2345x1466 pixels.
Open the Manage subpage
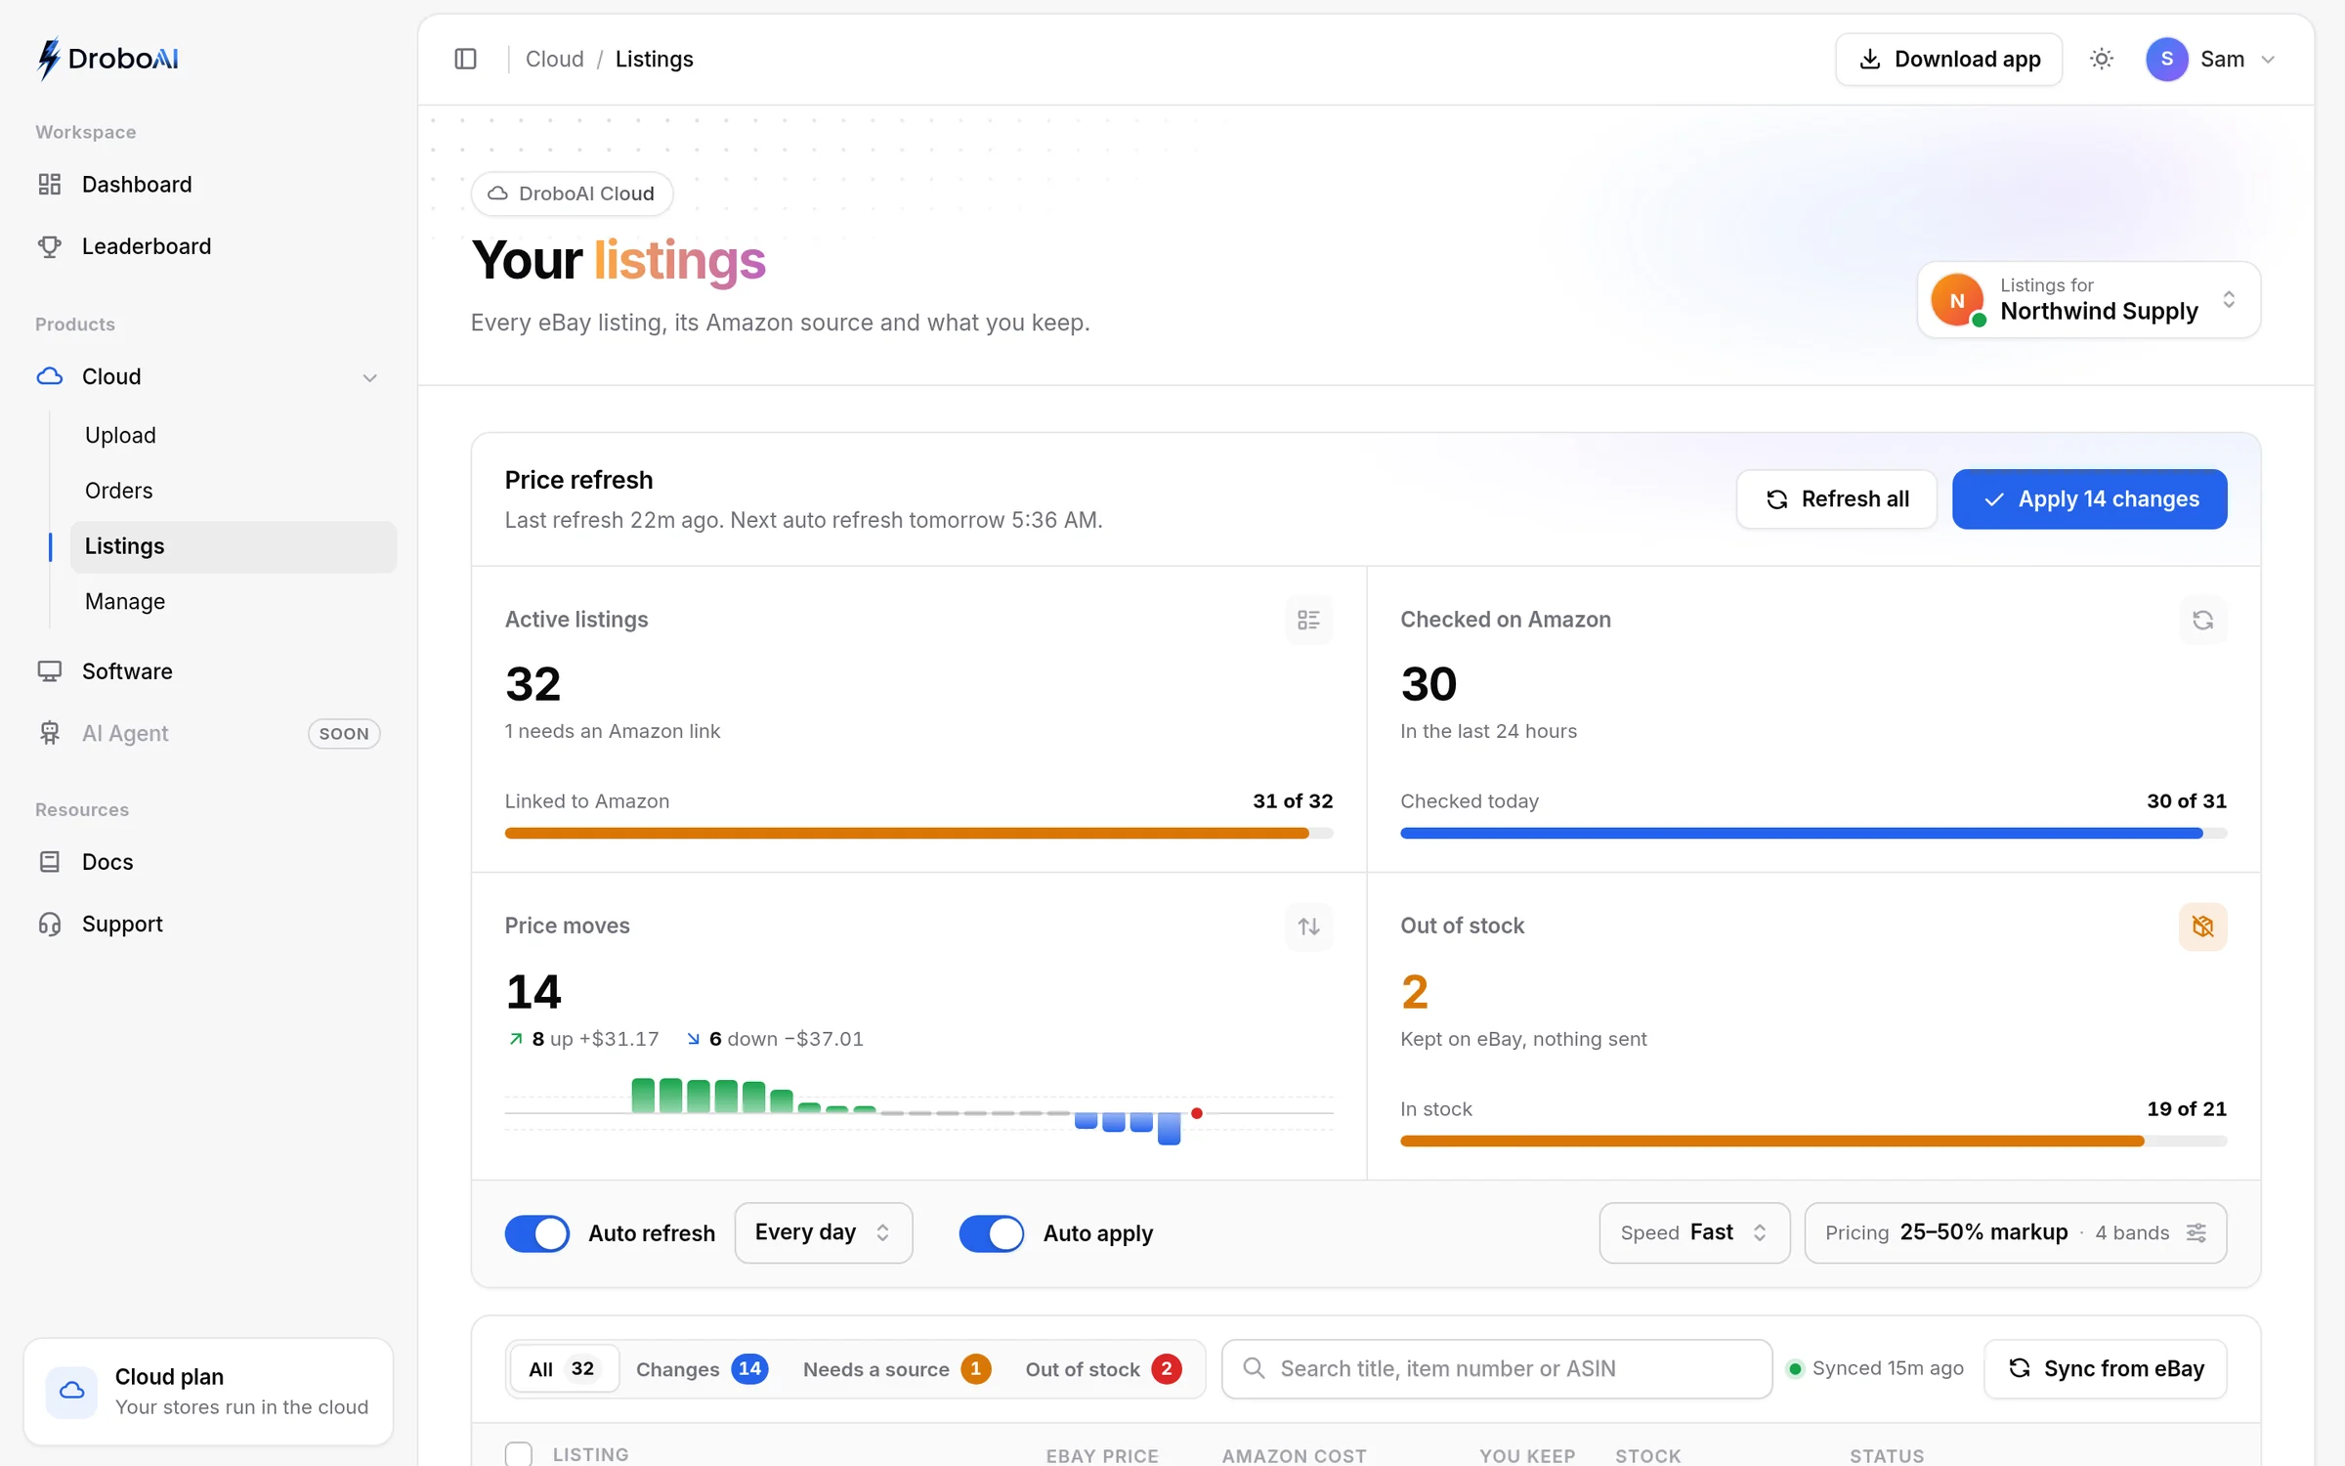click(x=233, y=602)
